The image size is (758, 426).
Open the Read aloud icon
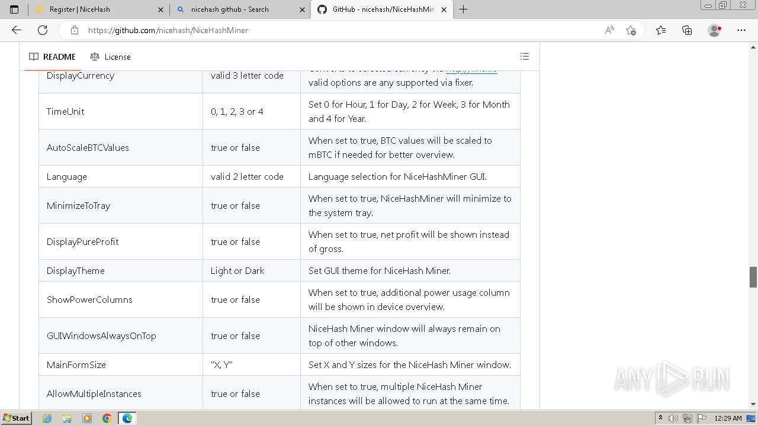[609, 30]
